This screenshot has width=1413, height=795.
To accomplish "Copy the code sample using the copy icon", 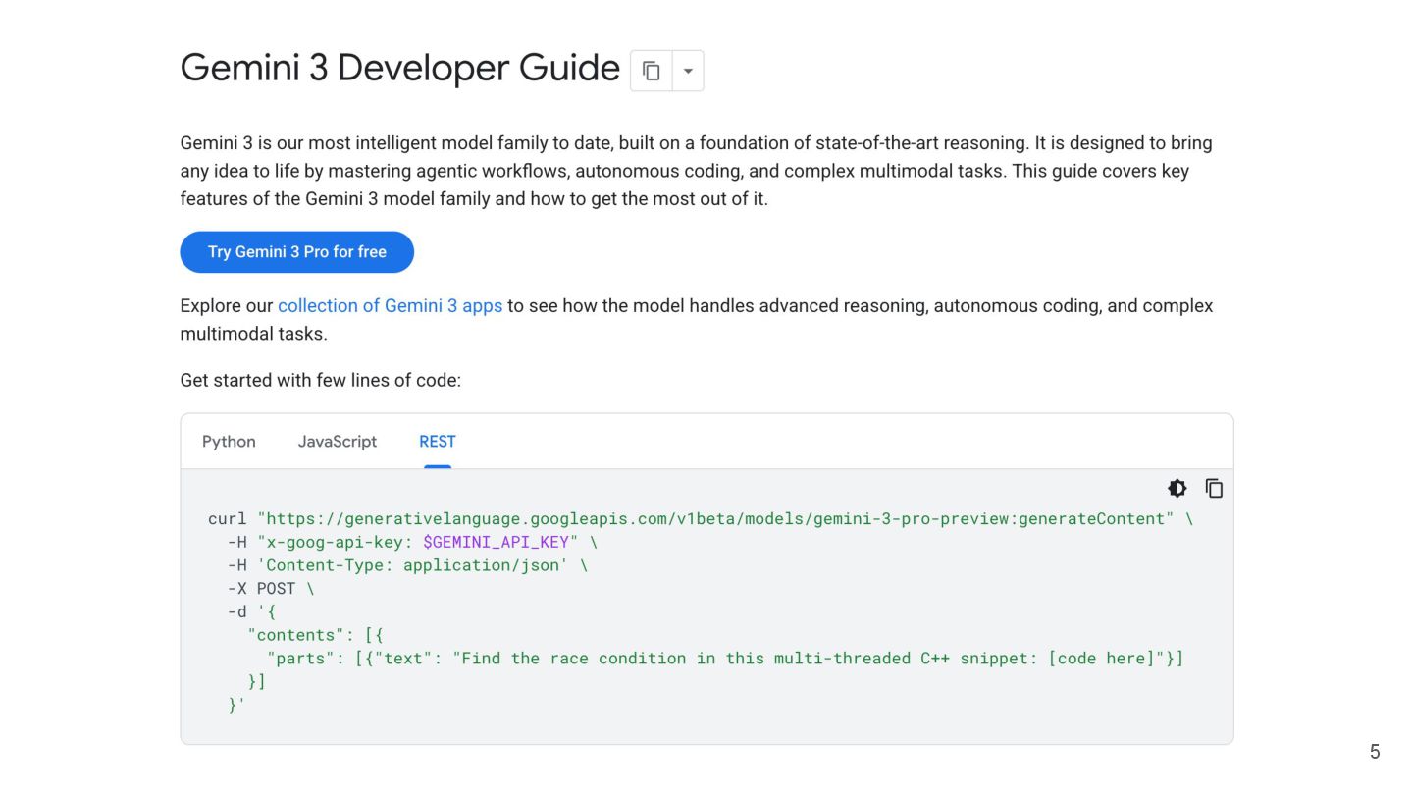I will [1214, 488].
